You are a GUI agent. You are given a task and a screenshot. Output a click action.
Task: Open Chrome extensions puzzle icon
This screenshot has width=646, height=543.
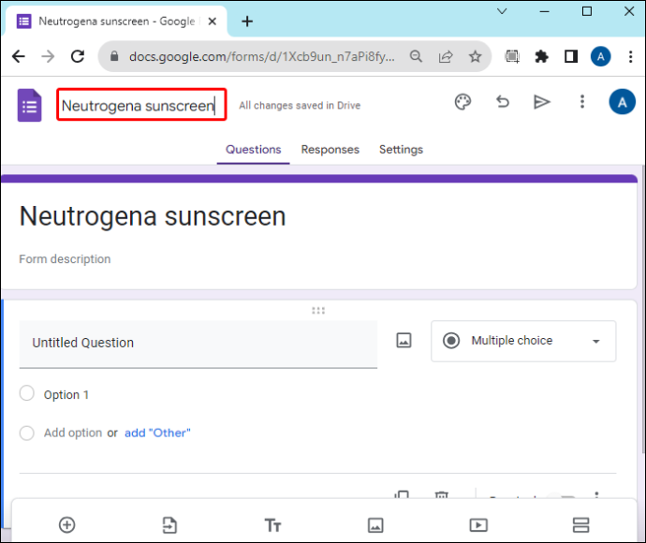point(541,56)
